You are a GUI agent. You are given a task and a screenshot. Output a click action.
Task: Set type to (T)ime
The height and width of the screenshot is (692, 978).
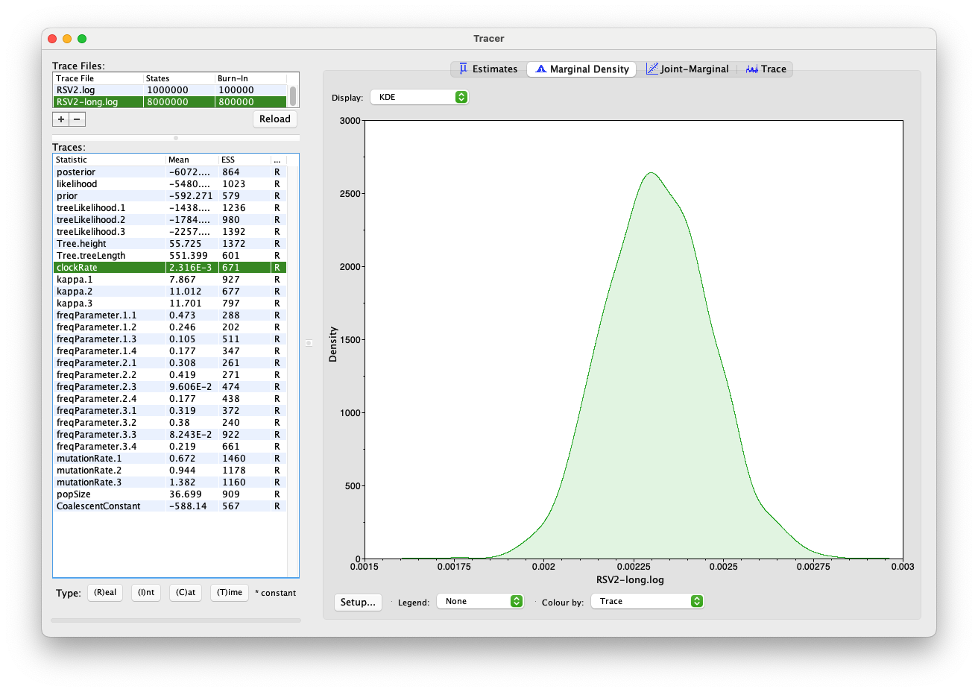point(230,592)
